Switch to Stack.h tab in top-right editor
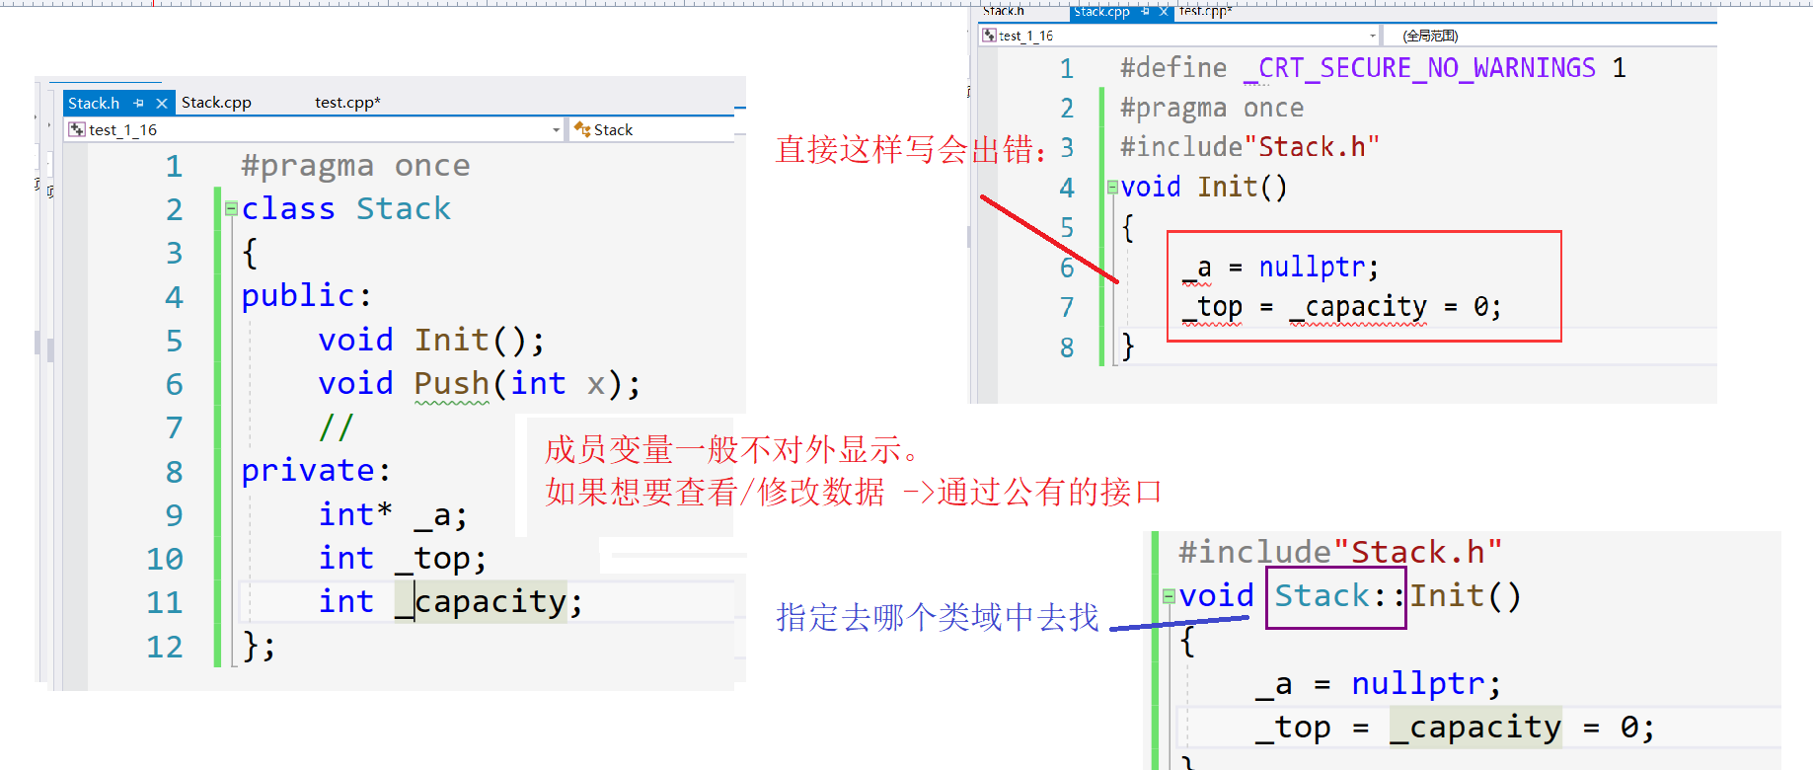 coord(1004,12)
